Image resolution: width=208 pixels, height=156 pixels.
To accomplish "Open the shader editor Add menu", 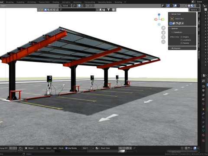I will click(55, 148).
